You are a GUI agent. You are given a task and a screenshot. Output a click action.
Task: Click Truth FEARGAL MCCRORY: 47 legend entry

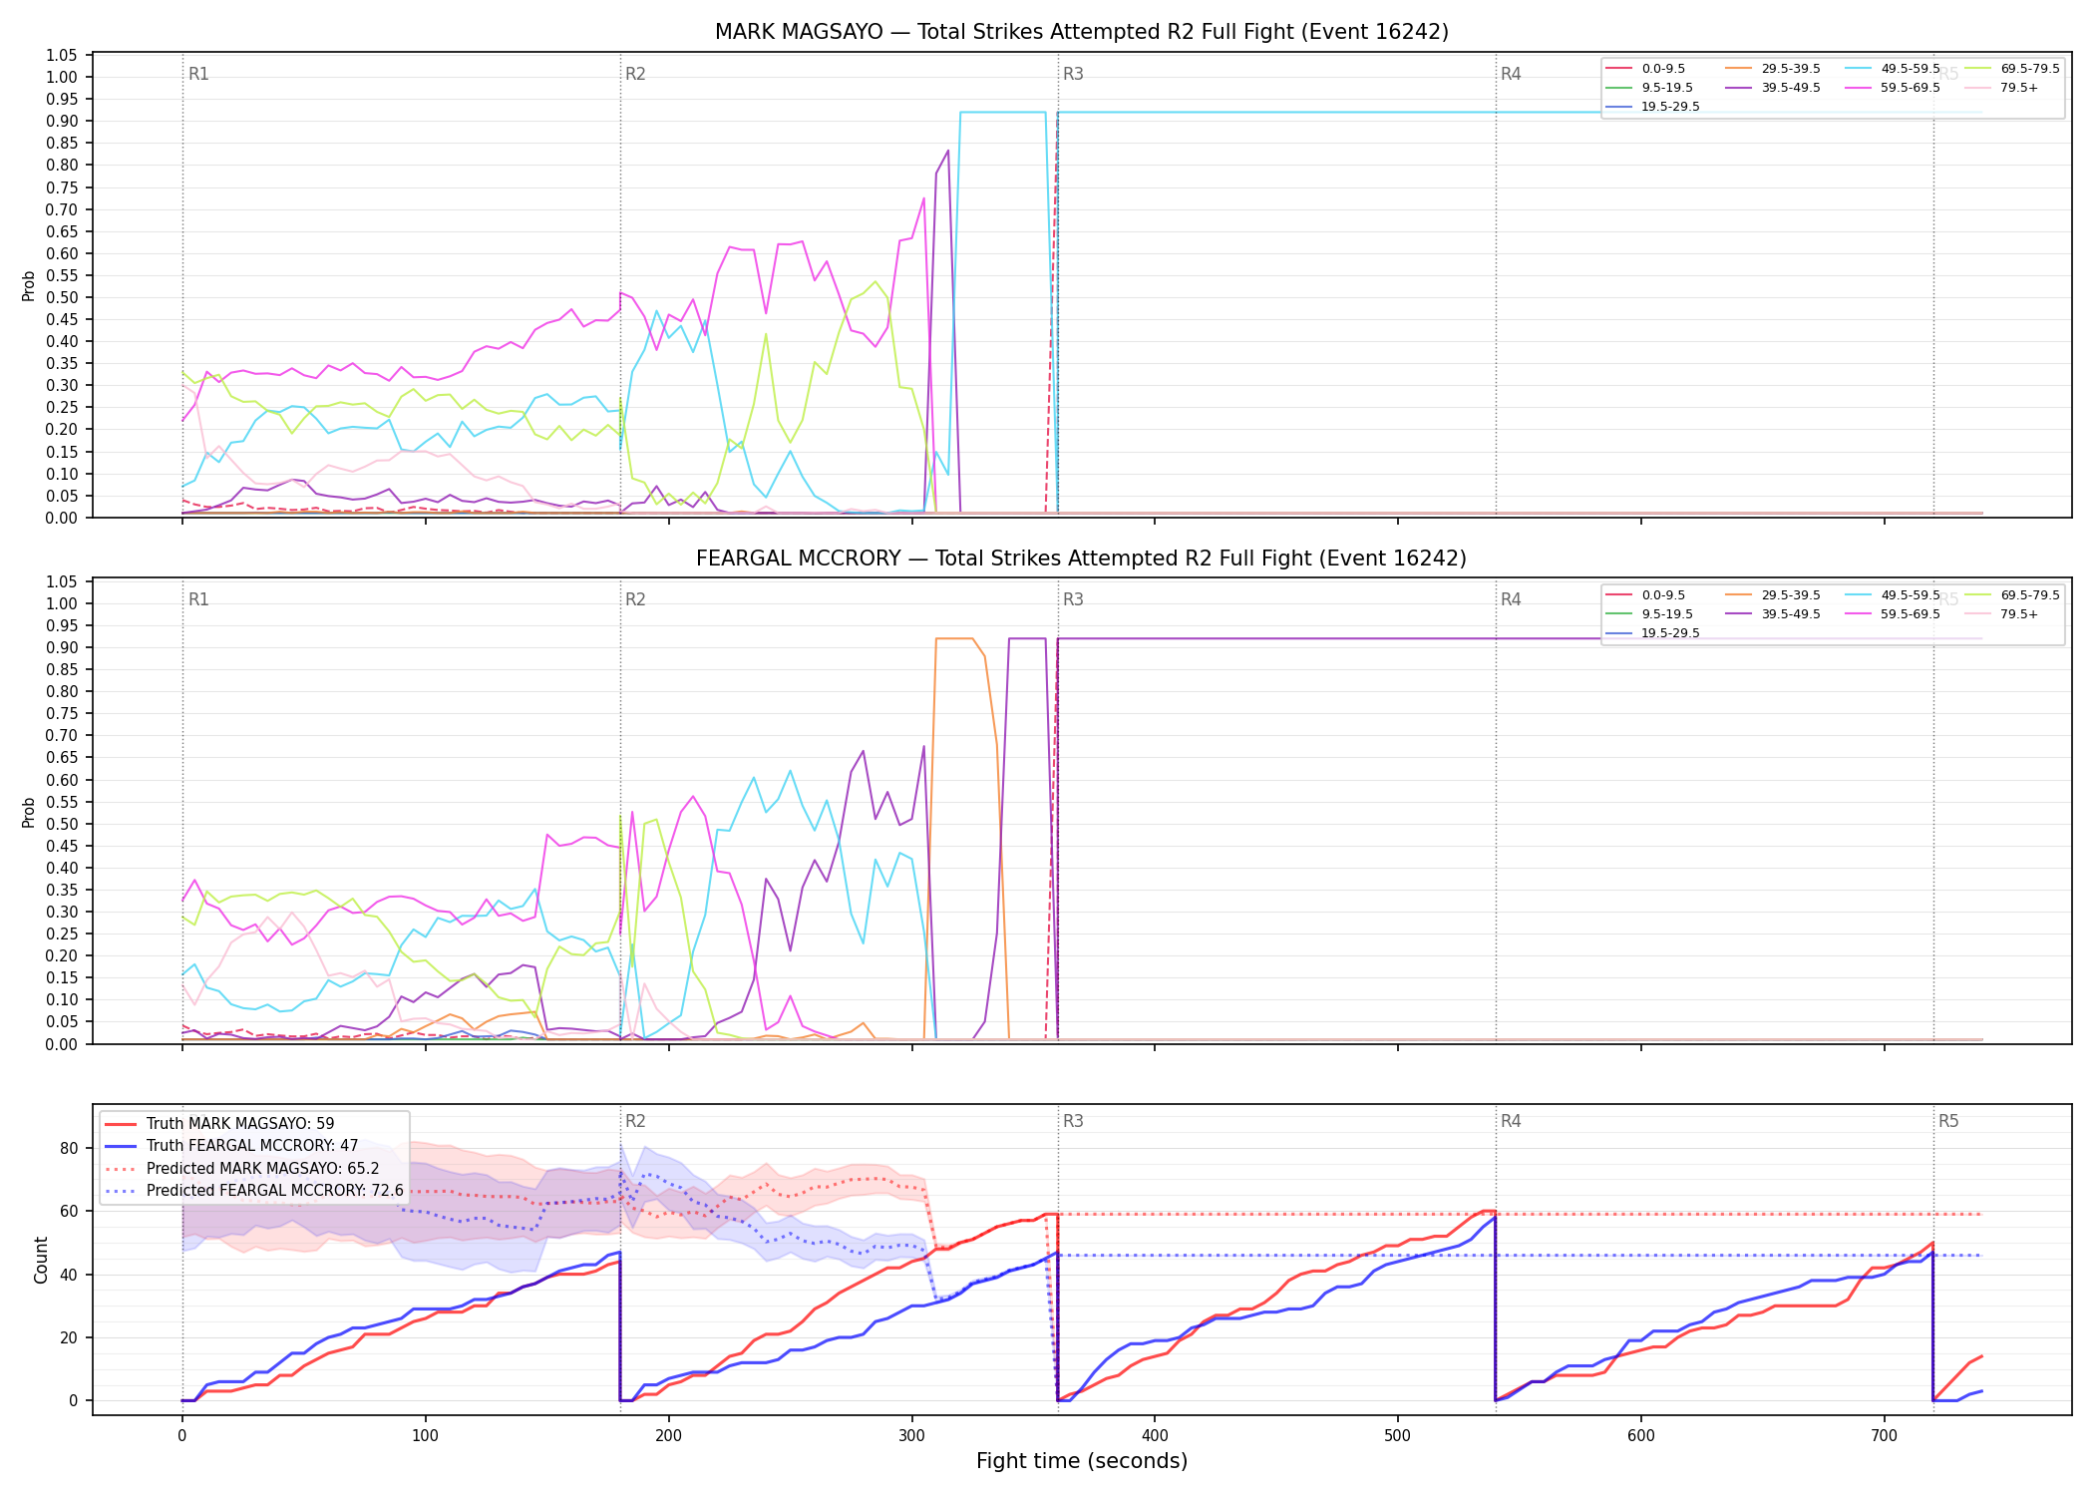(231, 1146)
